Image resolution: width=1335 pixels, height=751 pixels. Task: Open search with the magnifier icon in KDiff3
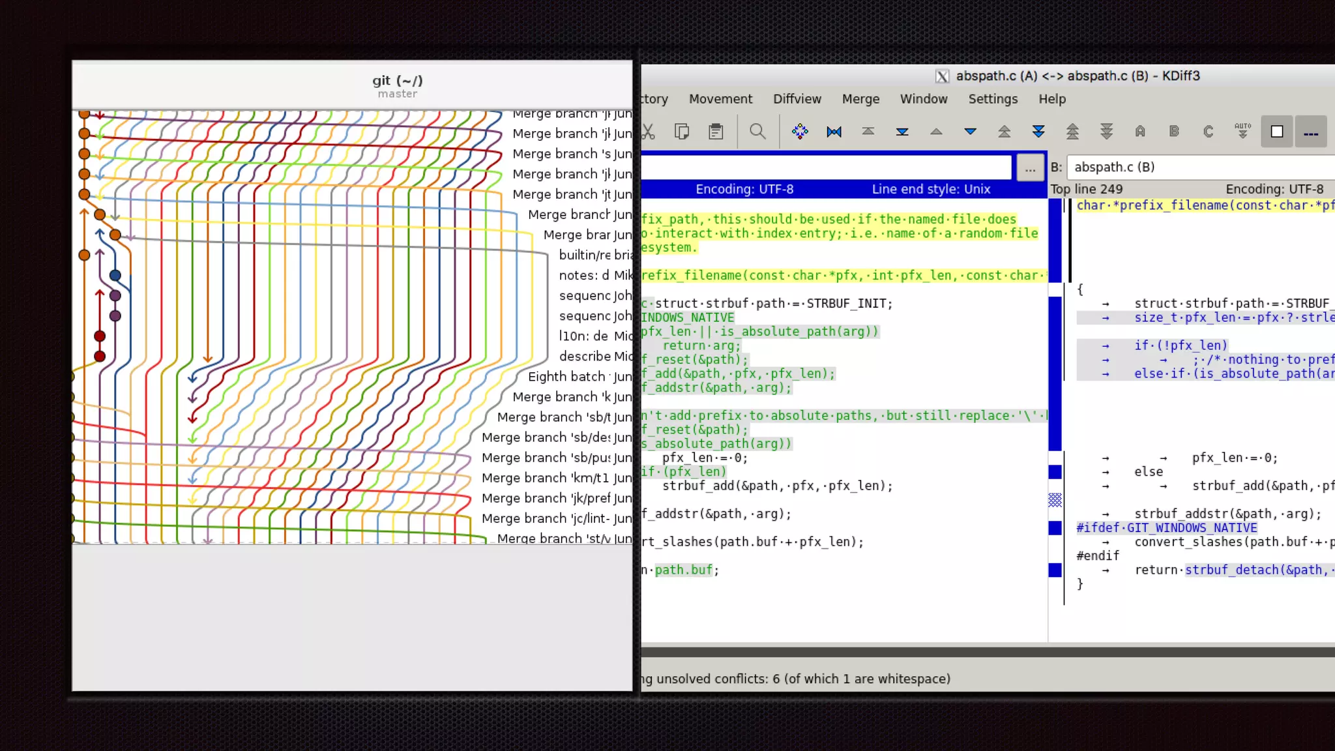pos(757,132)
